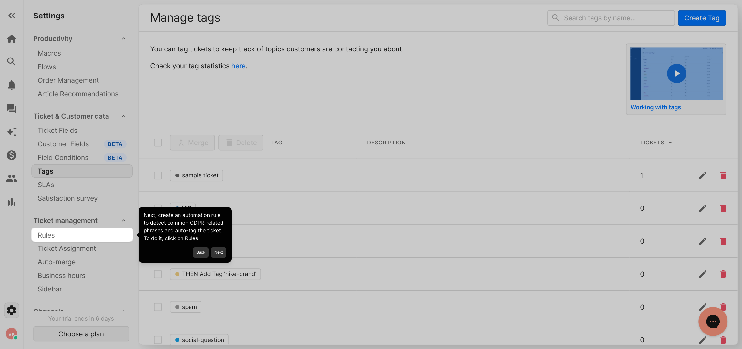Select the sample ticket checkbox
Viewport: 742px width, 349px height.
[x=158, y=175]
